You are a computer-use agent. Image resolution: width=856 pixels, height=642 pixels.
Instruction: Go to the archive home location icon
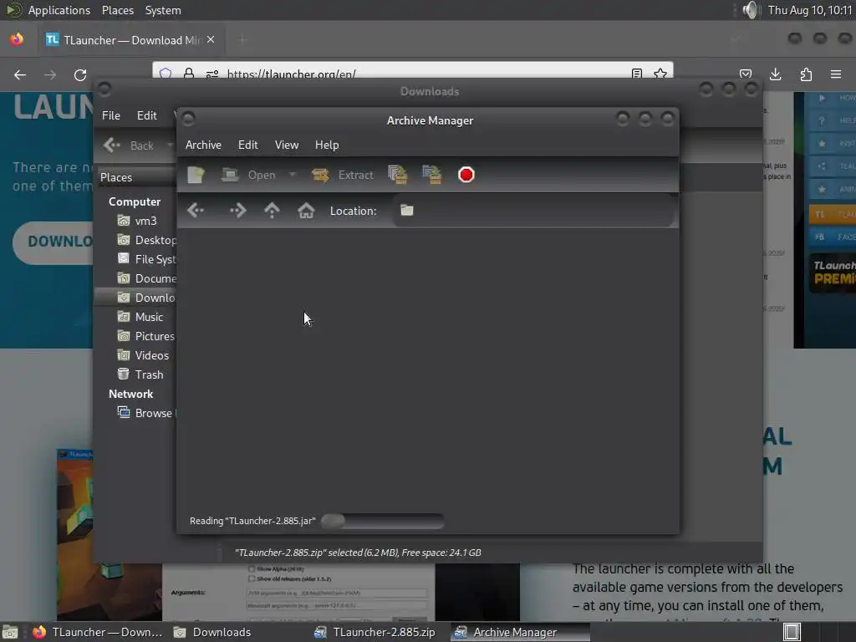(306, 210)
